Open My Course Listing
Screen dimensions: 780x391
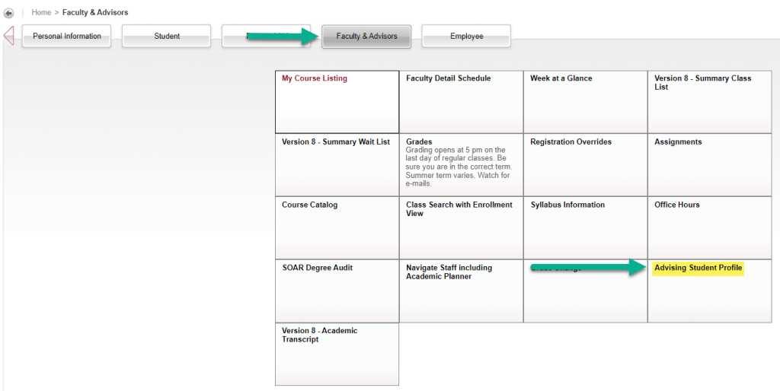[x=314, y=78]
